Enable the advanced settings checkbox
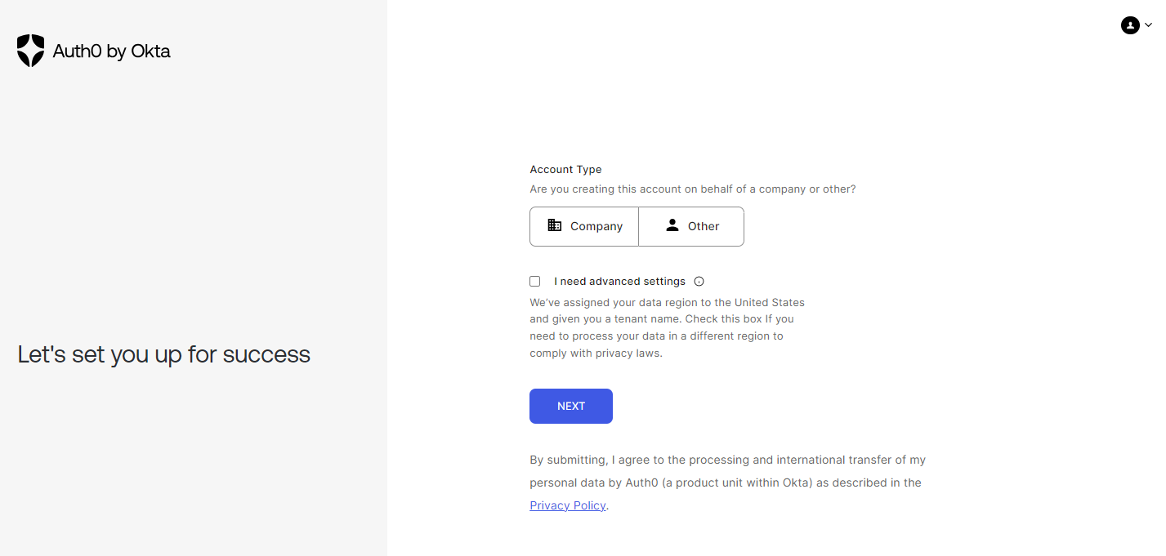 coord(535,281)
